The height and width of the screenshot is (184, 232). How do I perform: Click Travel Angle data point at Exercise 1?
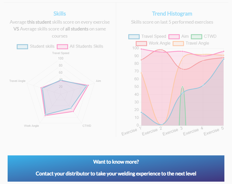pyautogui.click(x=141, y=73)
